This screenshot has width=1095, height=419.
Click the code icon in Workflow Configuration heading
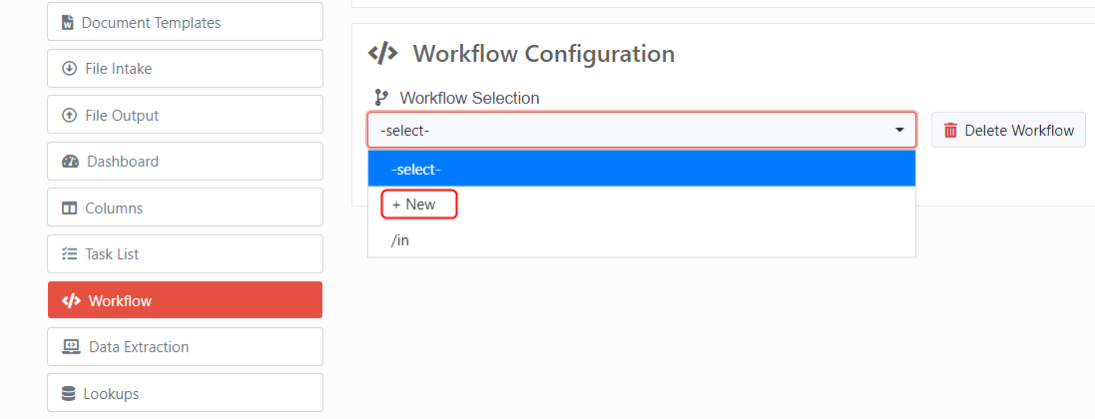(x=382, y=53)
